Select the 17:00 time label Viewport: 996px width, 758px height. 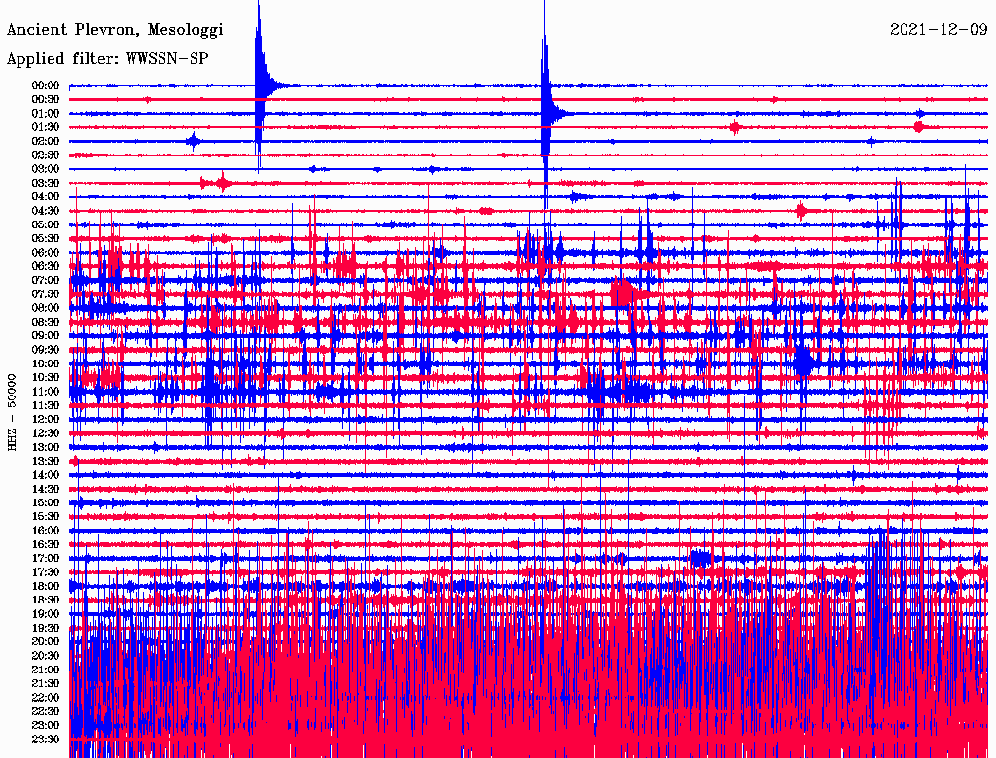click(x=46, y=559)
